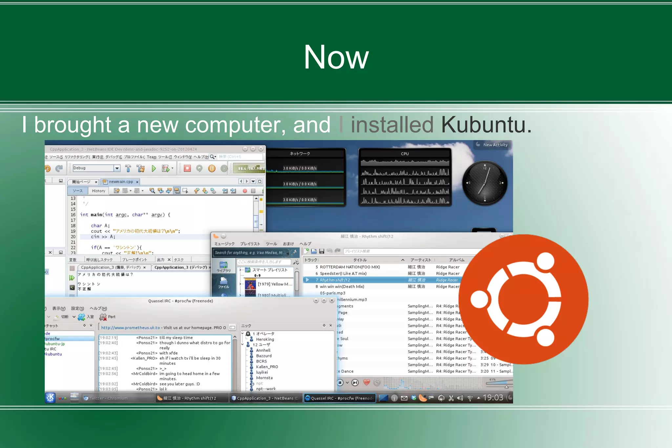Select #ubuntu-jp channel in chat list
This screenshot has height=448, width=672.
coord(54,344)
